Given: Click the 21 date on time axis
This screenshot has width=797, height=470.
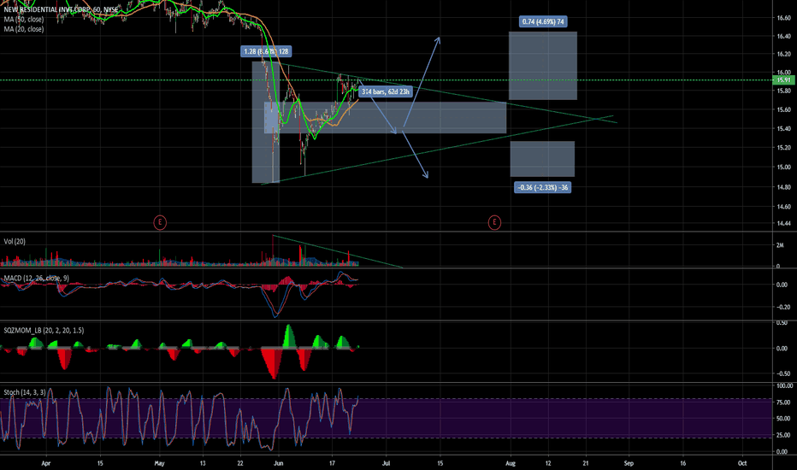Looking at the screenshot, I should coord(586,463).
